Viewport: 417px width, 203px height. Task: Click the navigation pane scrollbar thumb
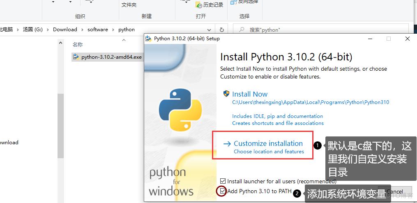tap(61, 125)
